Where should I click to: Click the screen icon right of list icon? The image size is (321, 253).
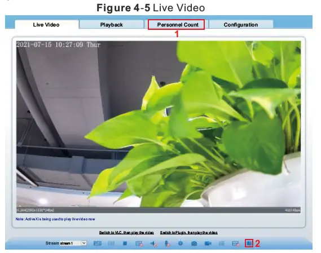(236, 243)
